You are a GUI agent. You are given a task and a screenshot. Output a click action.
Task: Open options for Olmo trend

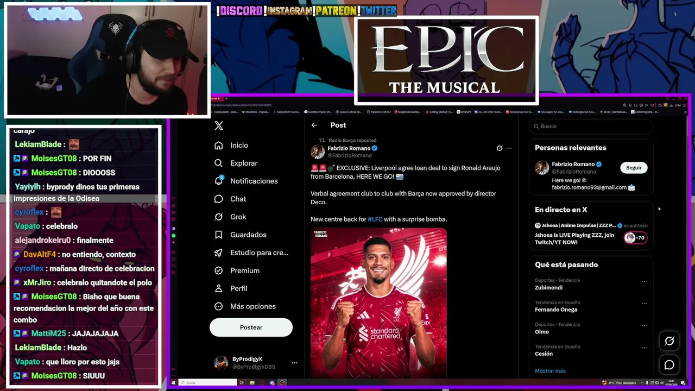(644, 326)
